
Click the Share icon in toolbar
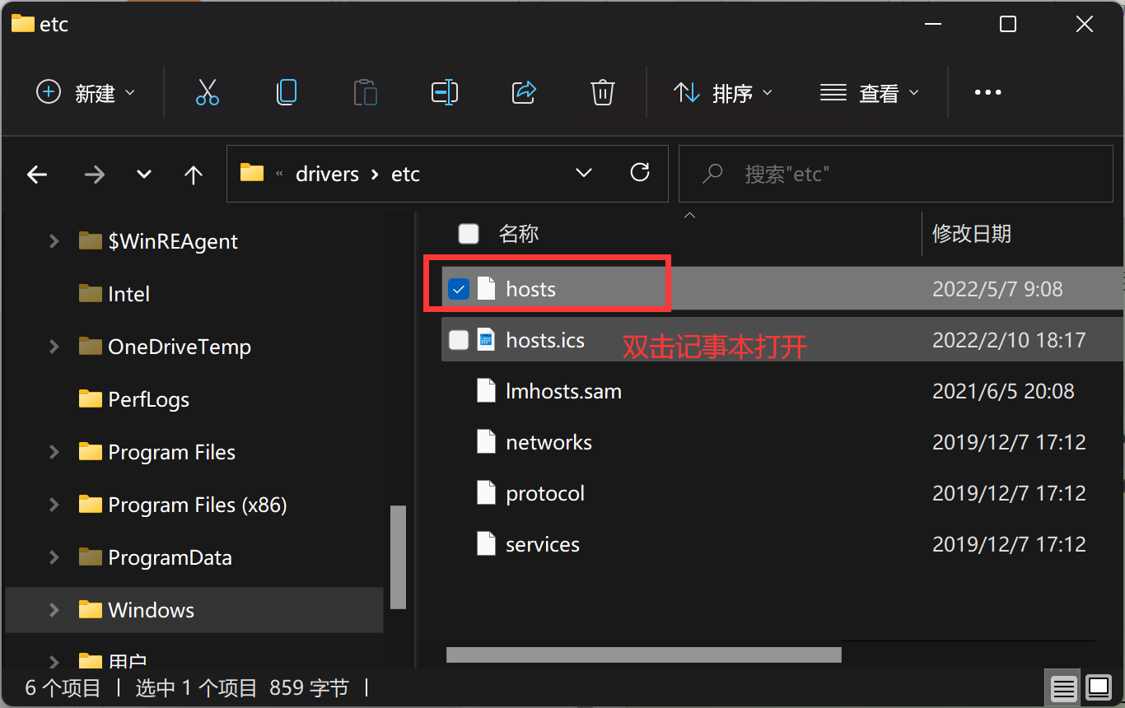tap(524, 92)
